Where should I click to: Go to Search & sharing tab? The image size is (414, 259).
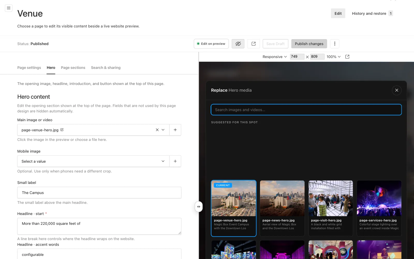point(106,68)
